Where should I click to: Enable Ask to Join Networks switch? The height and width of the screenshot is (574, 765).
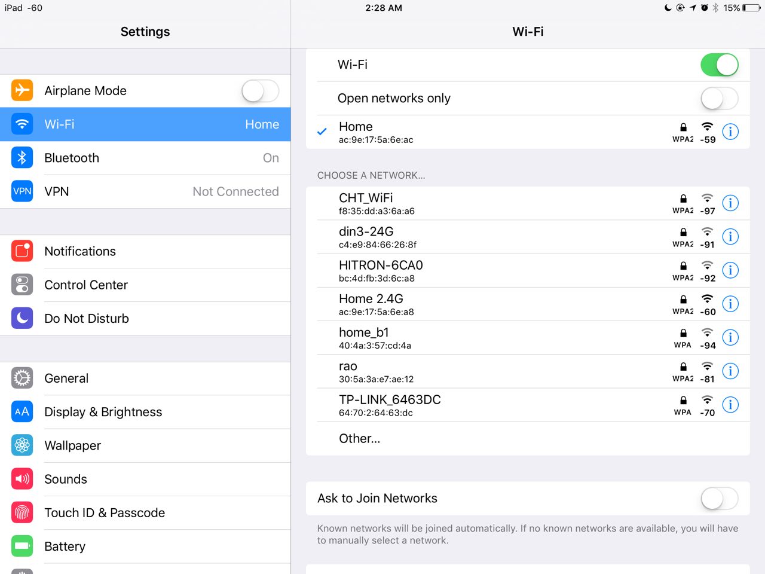(720, 499)
